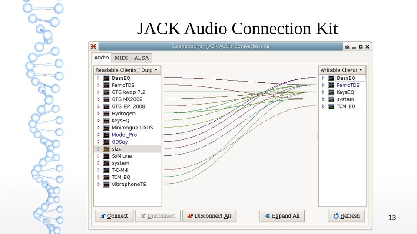Expand the writable BassEQ client
417x234 pixels.
click(323, 78)
